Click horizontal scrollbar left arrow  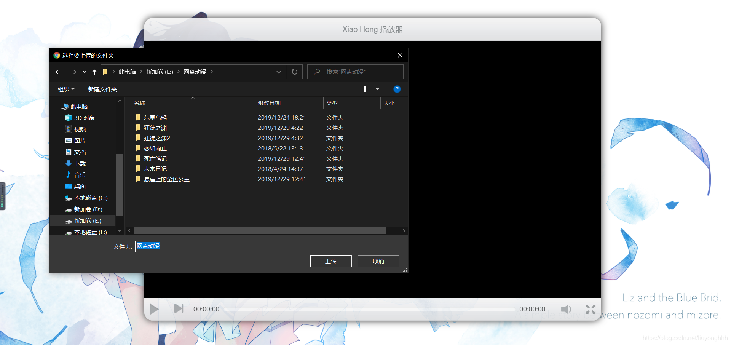pyautogui.click(x=129, y=231)
